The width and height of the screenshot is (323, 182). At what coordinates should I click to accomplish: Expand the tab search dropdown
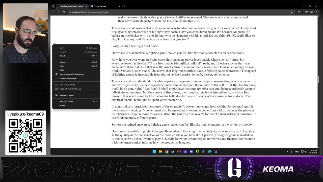[53, 6]
